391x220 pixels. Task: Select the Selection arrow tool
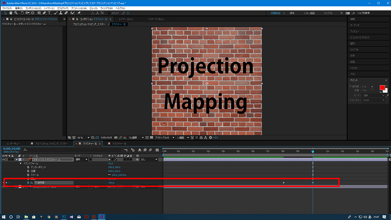pyautogui.click(x=5, y=13)
